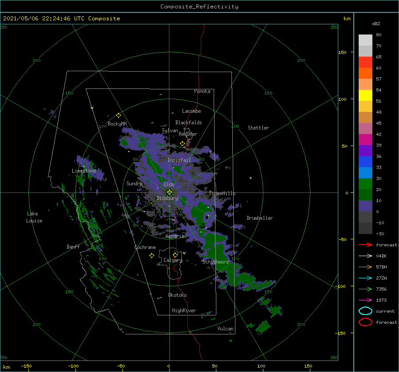Click the yellow diamond marker below RedDeer
The image size is (399, 372).
click(183, 144)
